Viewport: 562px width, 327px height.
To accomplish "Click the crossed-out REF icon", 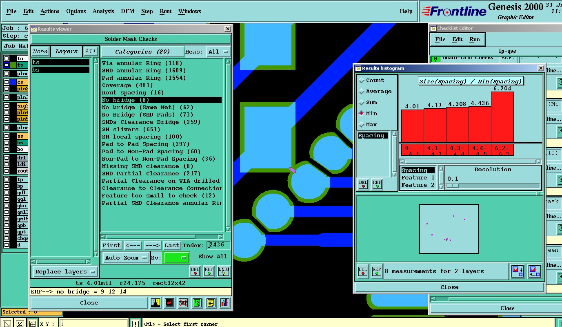I will pos(183,303).
